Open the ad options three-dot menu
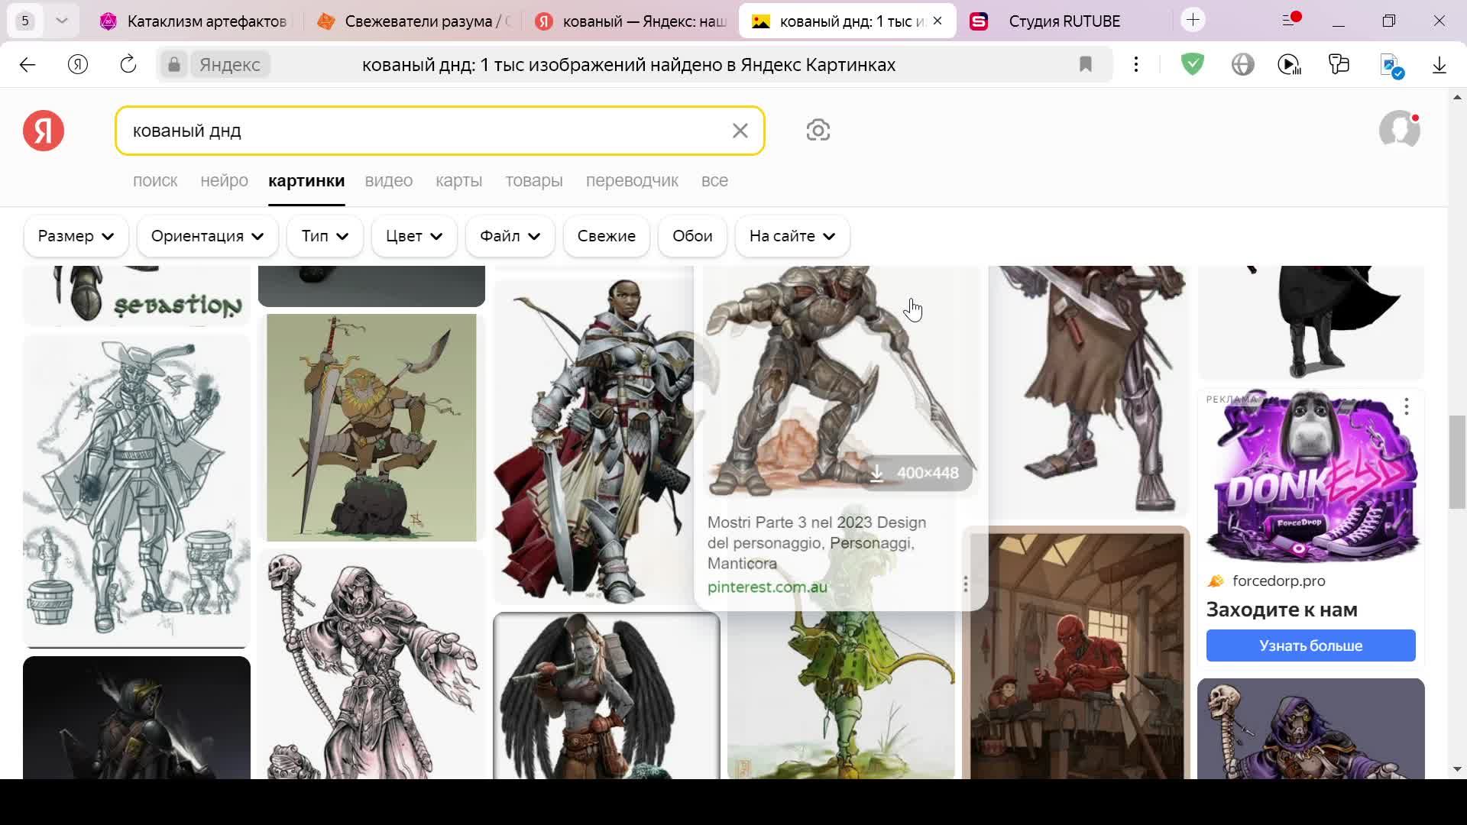1467x825 pixels. (x=1407, y=407)
